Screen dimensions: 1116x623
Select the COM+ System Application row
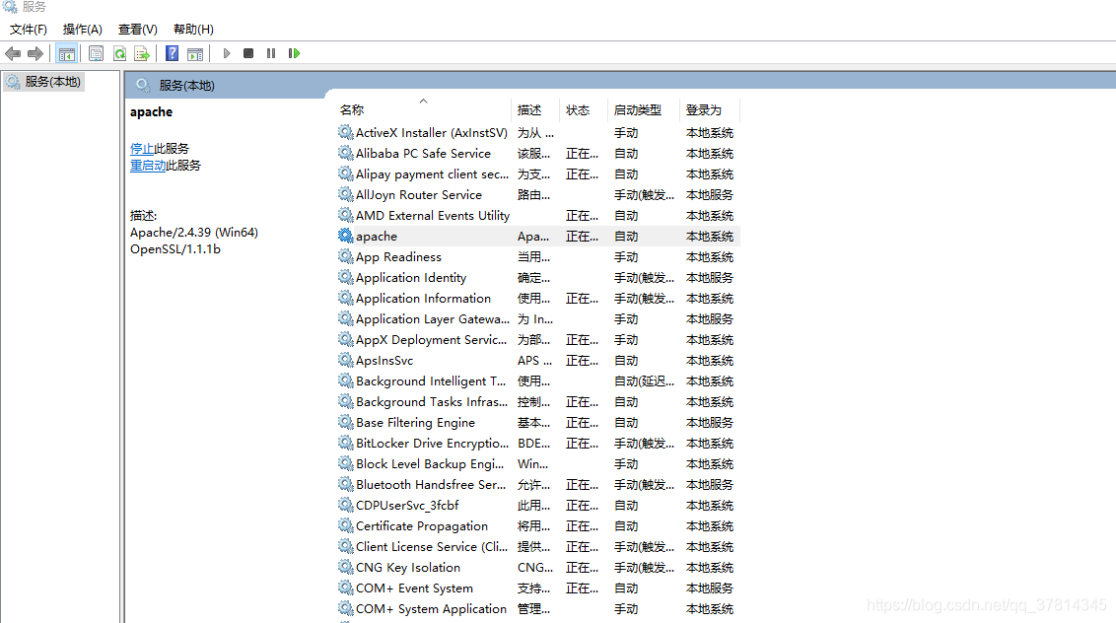tap(537, 609)
